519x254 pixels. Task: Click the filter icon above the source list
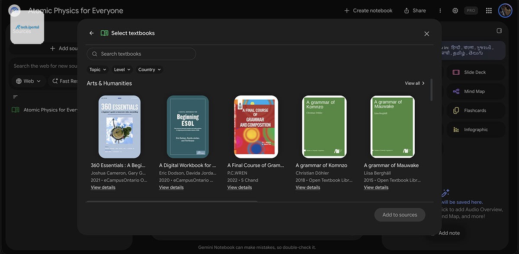click(x=16, y=97)
